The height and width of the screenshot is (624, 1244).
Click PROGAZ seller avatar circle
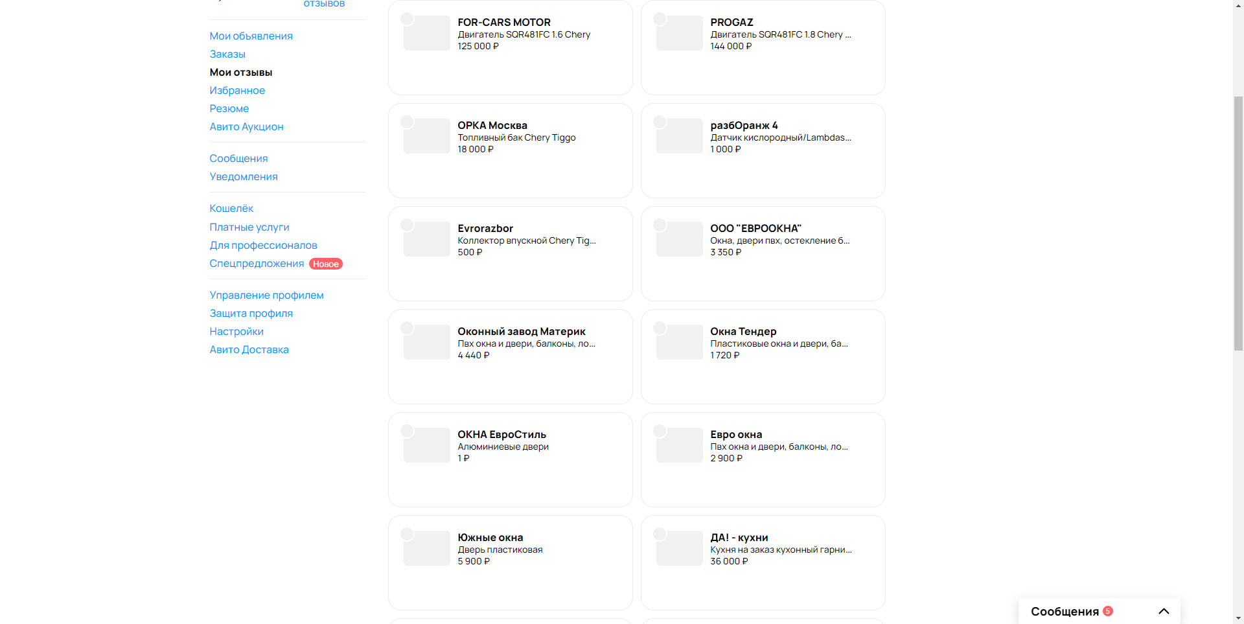pos(660,19)
